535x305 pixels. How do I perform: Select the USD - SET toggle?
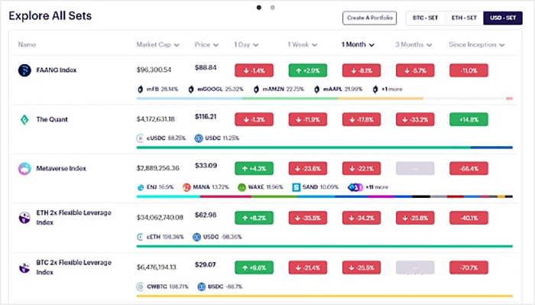pos(503,18)
